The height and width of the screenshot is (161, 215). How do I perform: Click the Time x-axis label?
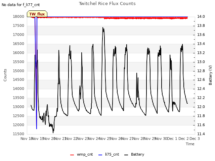tap(190, 144)
